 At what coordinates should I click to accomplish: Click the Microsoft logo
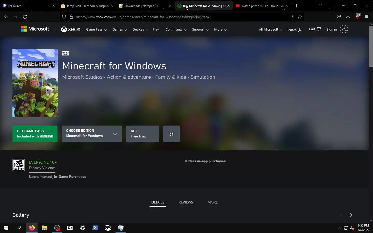(x=35, y=29)
